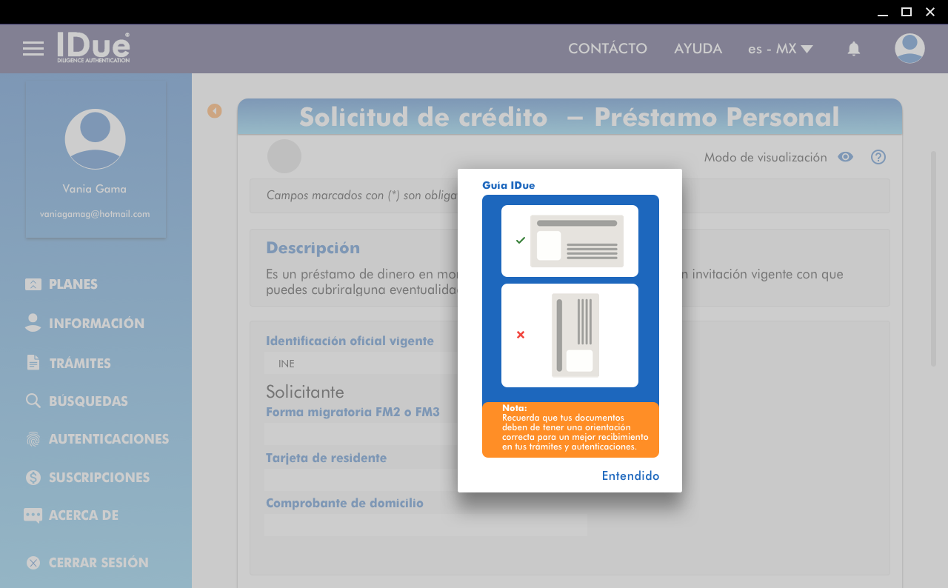Image resolution: width=948 pixels, height=588 pixels.
Task: Click CERRAR SESIÓN to log out
Action: click(98, 563)
